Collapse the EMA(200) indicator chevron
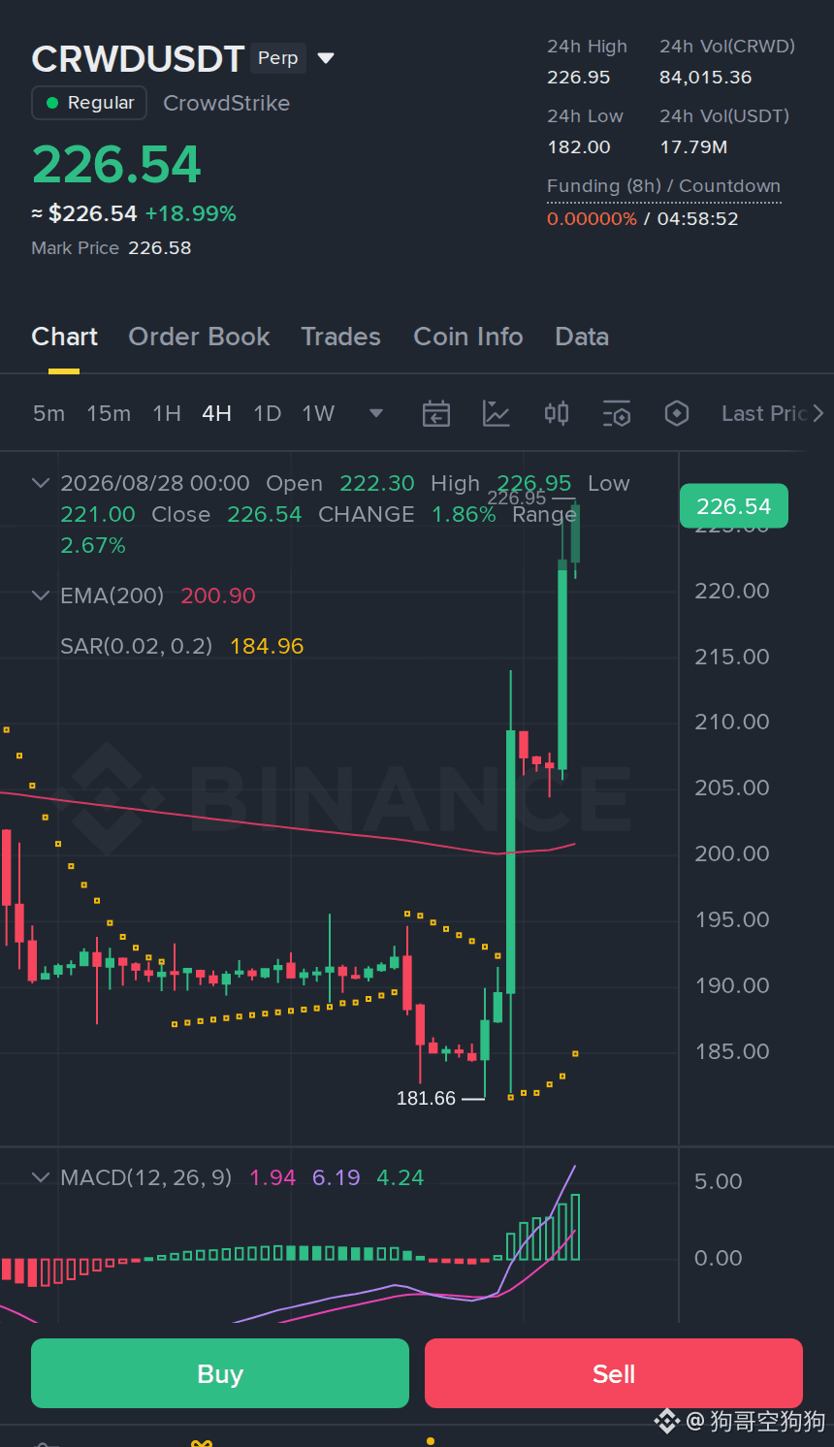 pos(41,595)
